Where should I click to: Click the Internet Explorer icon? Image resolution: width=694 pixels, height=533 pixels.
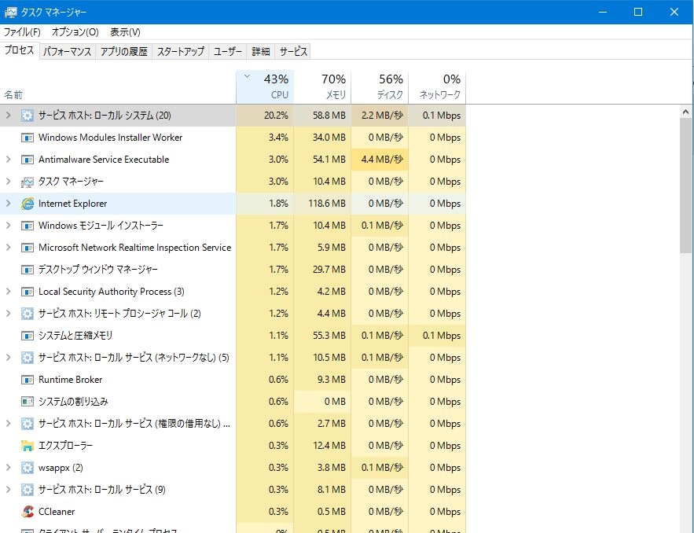click(x=28, y=204)
